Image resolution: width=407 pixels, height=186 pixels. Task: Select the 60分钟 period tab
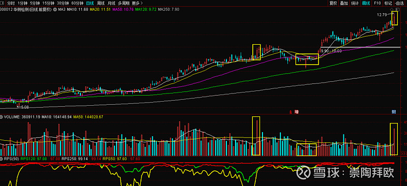(77, 3)
